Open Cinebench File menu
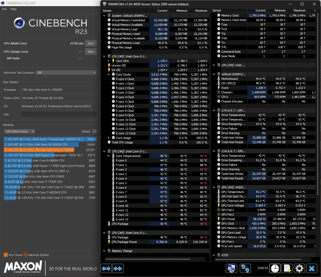Viewport: 321px width, 277px height. 4,9
